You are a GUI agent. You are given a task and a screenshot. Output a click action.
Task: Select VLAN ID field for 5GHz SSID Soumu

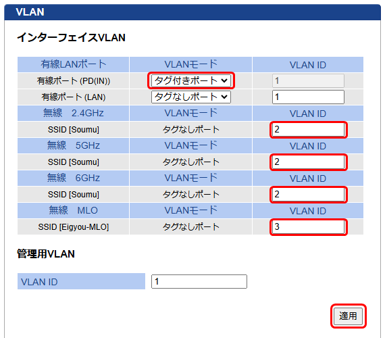tap(308, 162)
